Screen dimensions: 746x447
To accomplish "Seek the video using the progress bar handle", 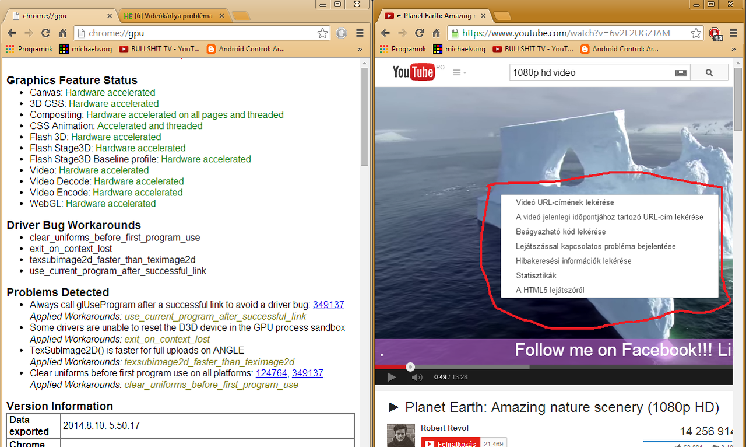I will (x=410, y=367).
